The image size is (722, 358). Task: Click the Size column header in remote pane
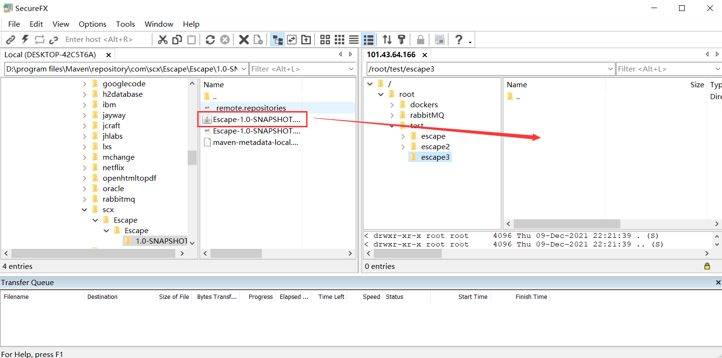[697, 84]
